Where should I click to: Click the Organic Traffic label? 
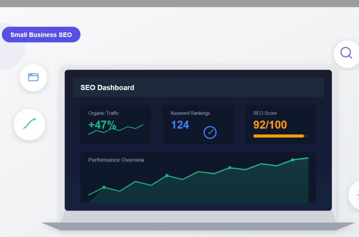(103, 113)
